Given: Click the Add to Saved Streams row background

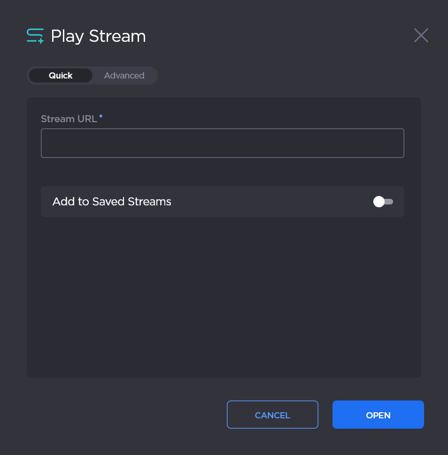Looking at the screenshot, I should pyautogui.click(x=263, y=202).
